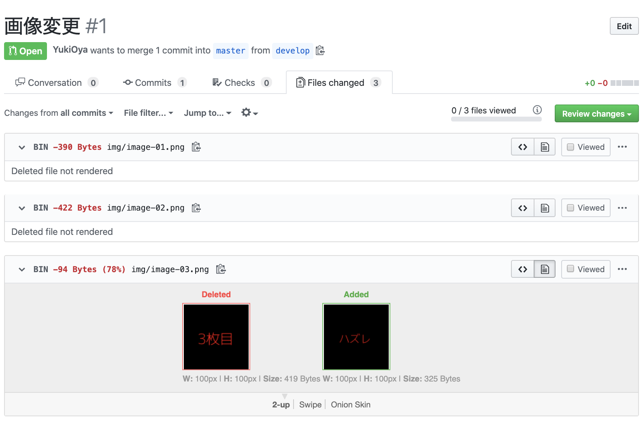Viewport: 643px width, 422px height.
Task: Show source diff for image-02.png
Action: 523,208
